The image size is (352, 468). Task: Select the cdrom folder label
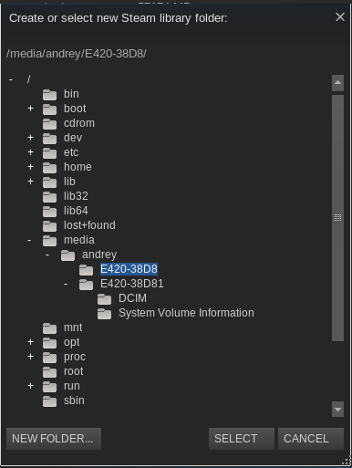79,123
